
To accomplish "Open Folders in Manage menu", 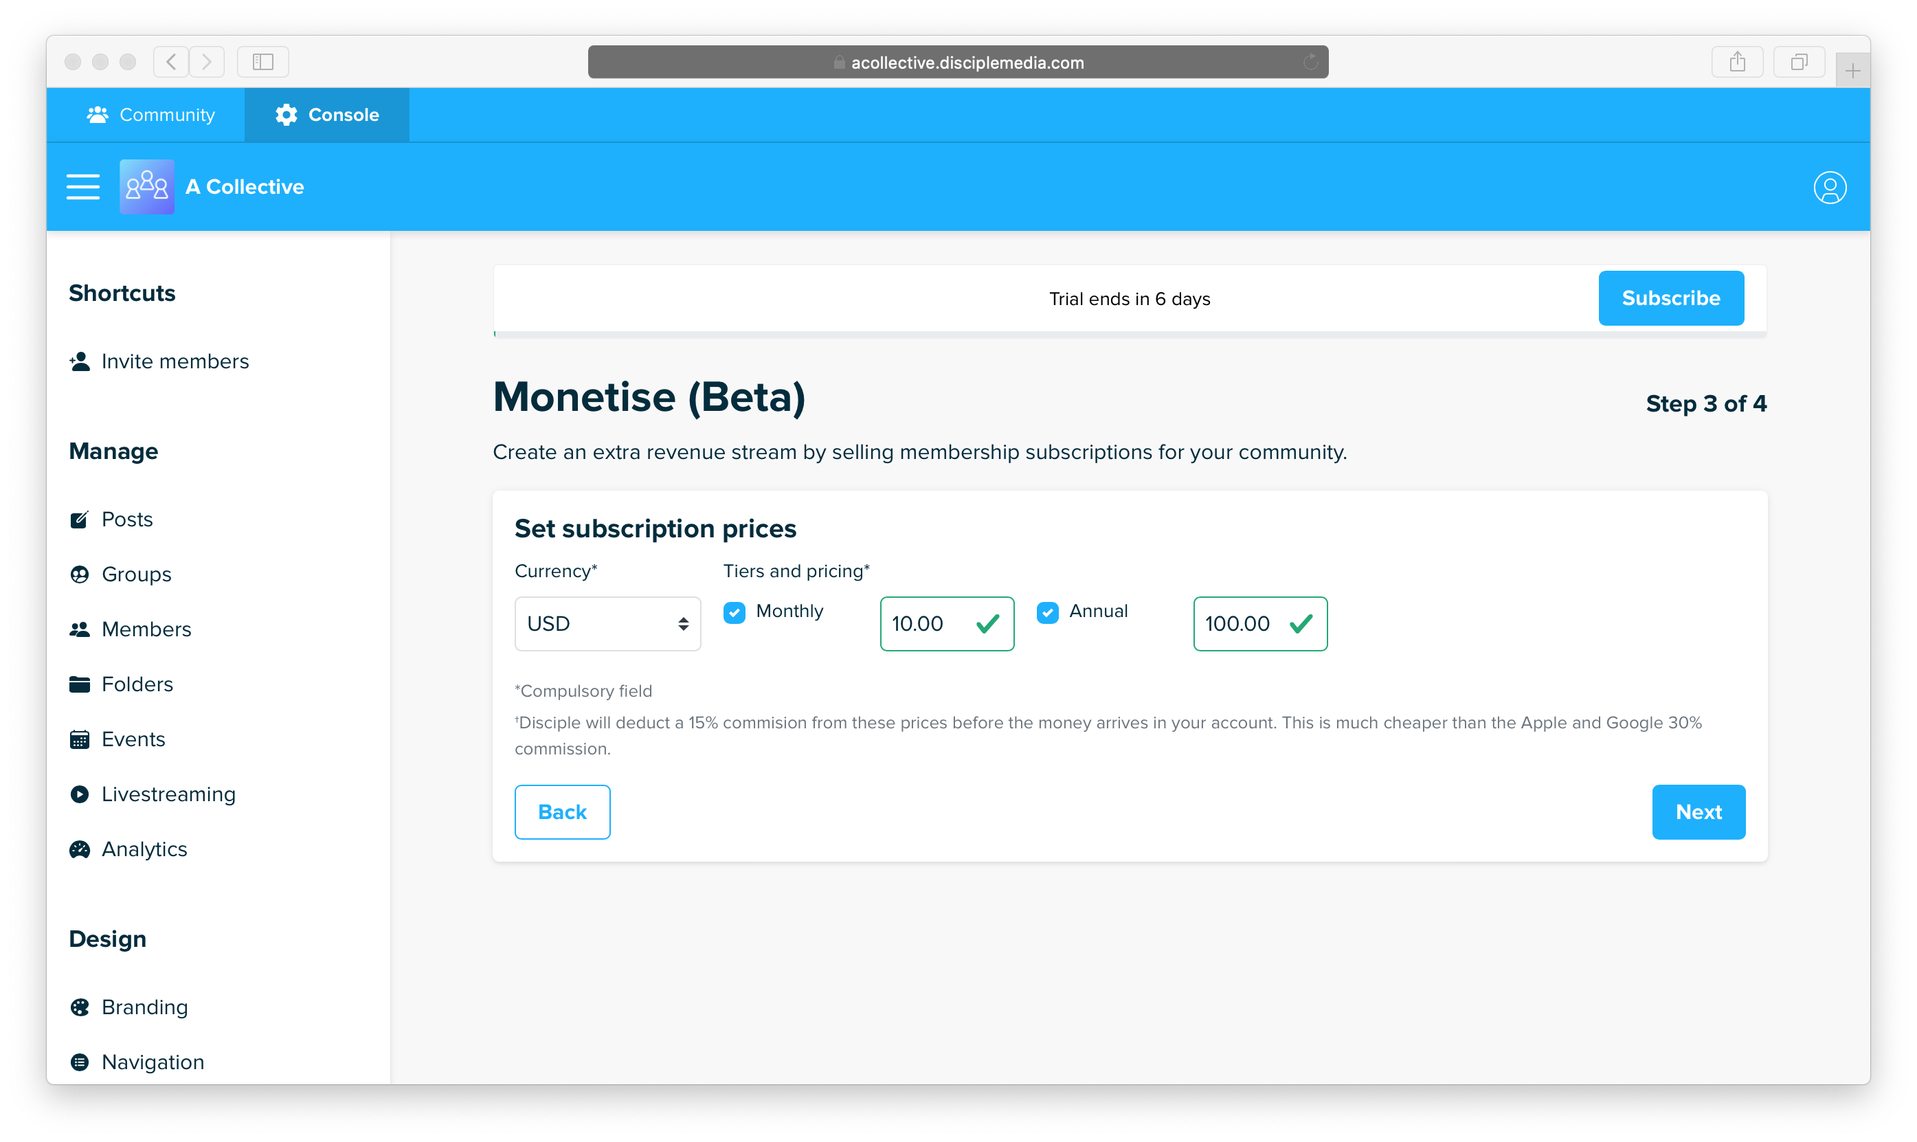I will click(122, 684).
